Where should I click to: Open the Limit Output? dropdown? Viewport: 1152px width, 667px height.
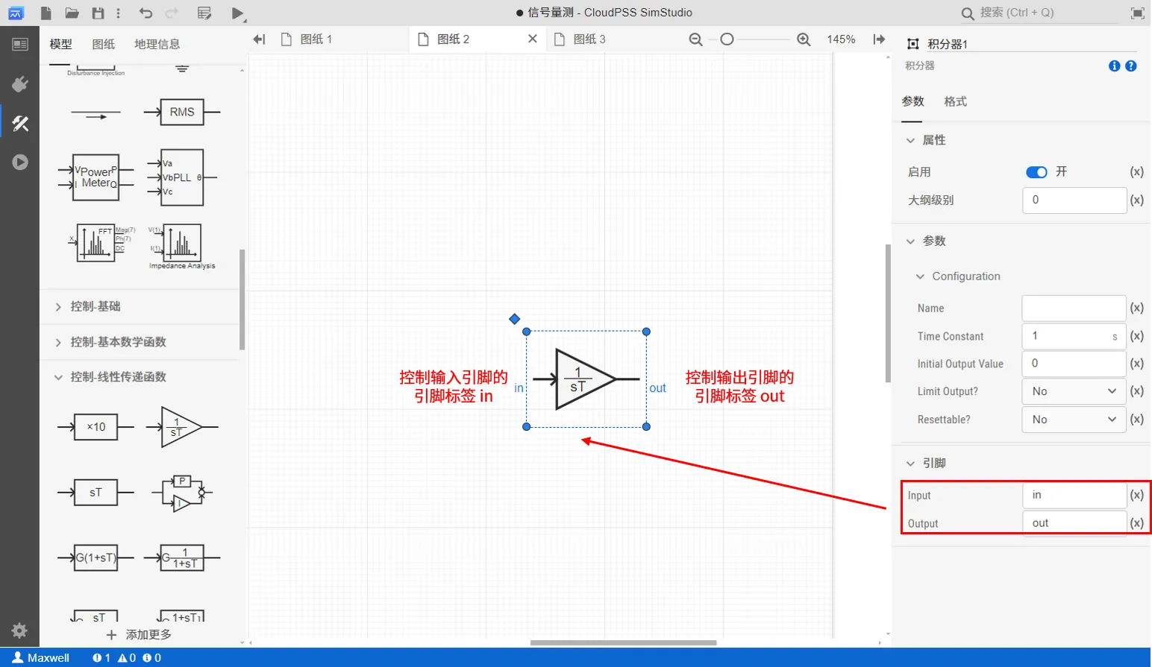[x=1074, y=391]
